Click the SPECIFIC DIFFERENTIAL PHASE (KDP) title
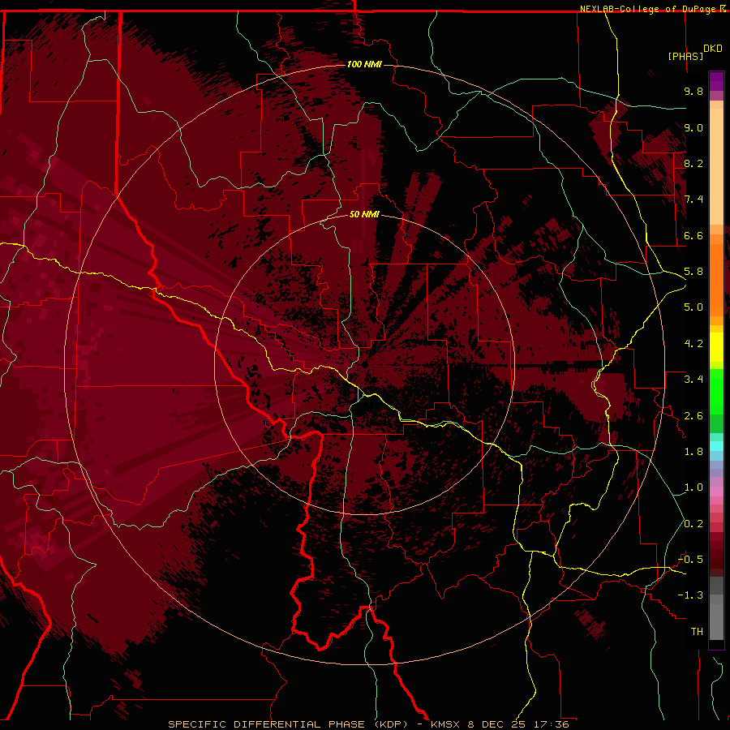730x730 pixels. pyautogui.click(x=288, y=724)
